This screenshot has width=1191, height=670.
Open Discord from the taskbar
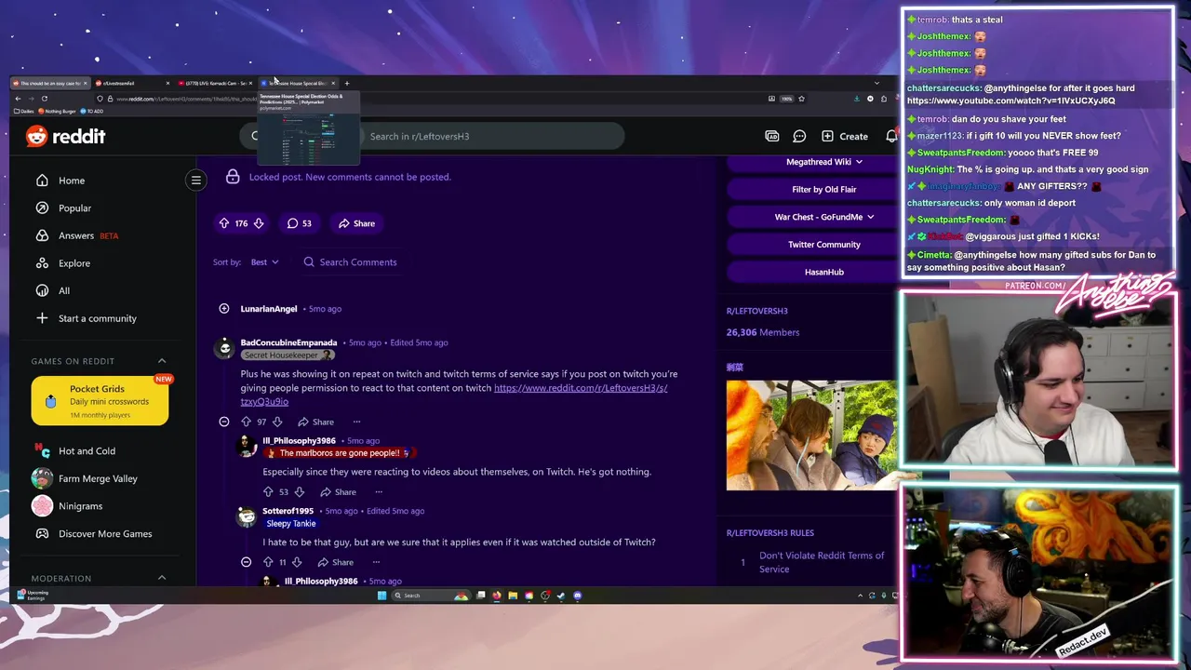578,596
